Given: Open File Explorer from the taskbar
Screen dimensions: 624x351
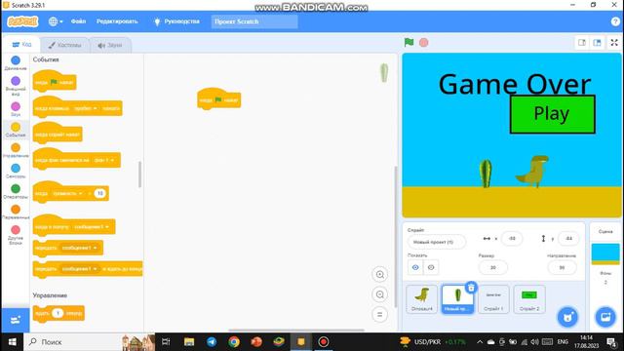Looking at the screenshot, I should coord(189,342).
